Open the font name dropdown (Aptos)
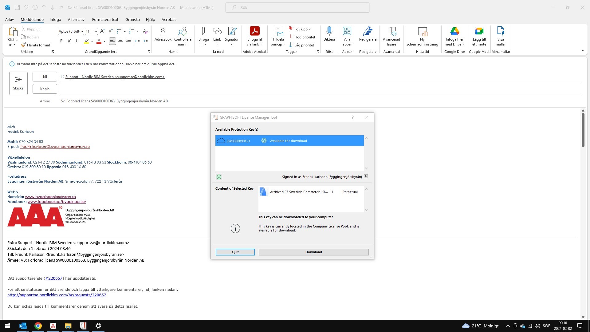The image size is (590, 332). click(82, 31)
